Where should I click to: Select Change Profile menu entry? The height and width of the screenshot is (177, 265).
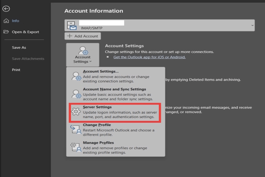point(116,130)
